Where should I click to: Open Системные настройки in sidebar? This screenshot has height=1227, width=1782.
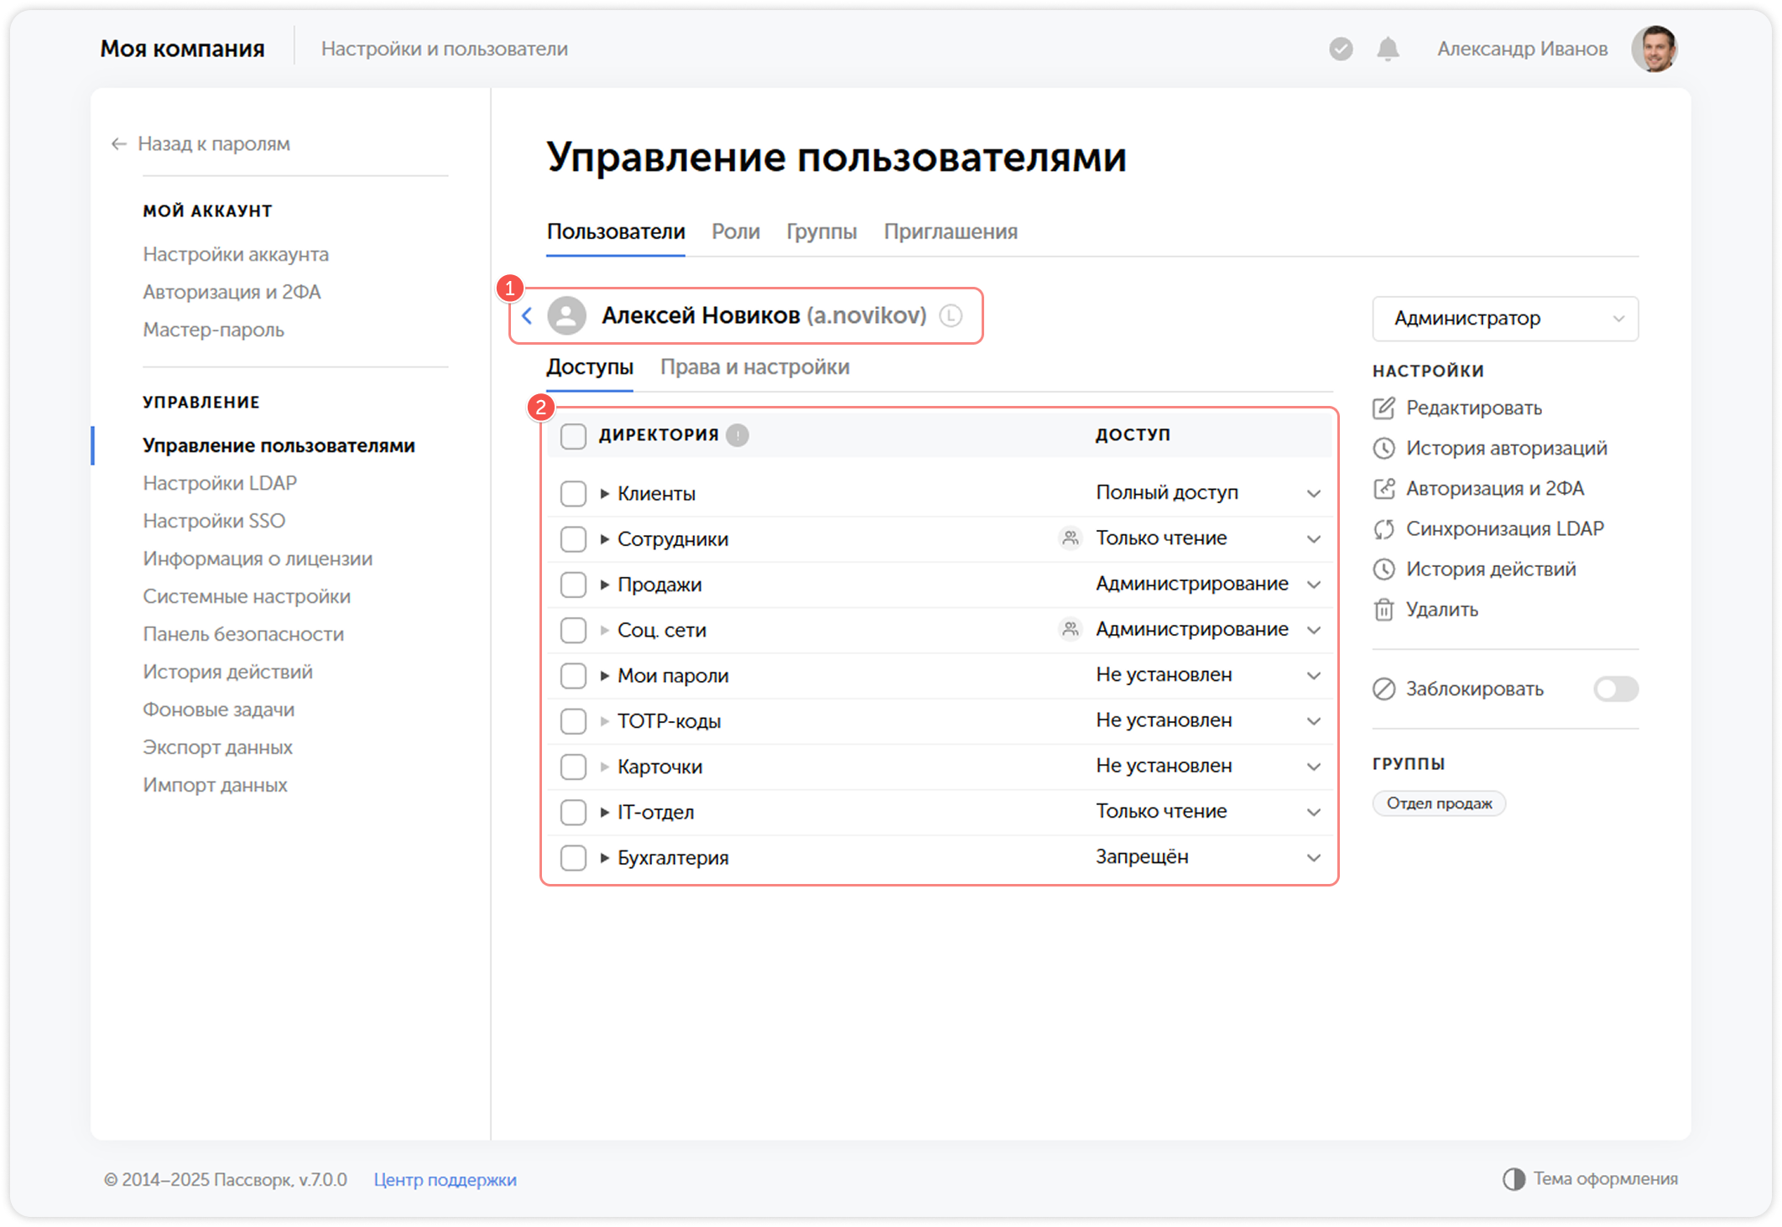[x=247, y=597]
